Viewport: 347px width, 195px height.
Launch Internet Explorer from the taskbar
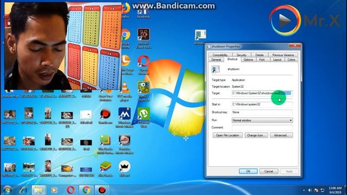[x=23, y=190]
